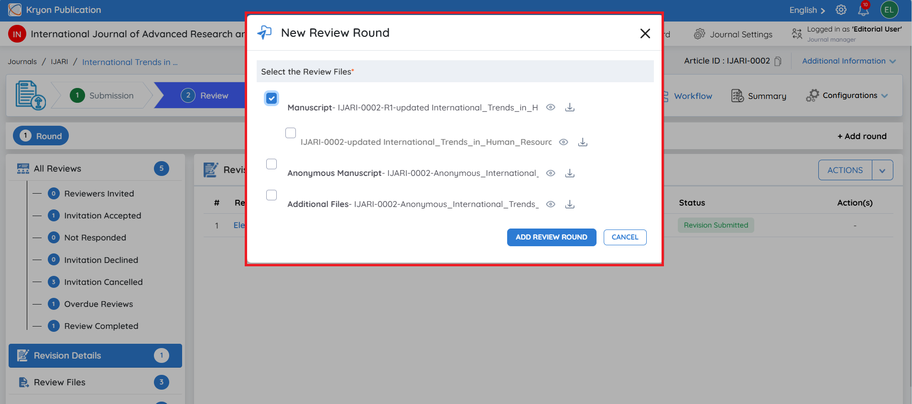912x404 pixels.
Task: Open Journal Settings
Action: [x=733, y=34]
